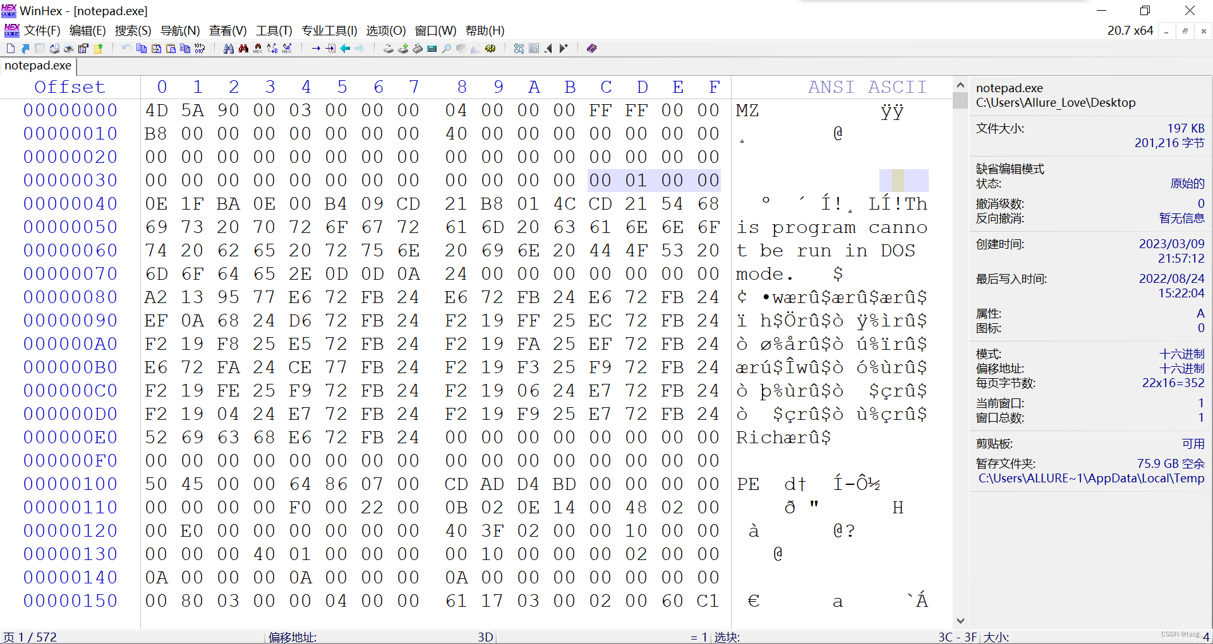Click the Undo toolbar icon
Viewport: 1213px width, 644px height.
click(126, 49)
